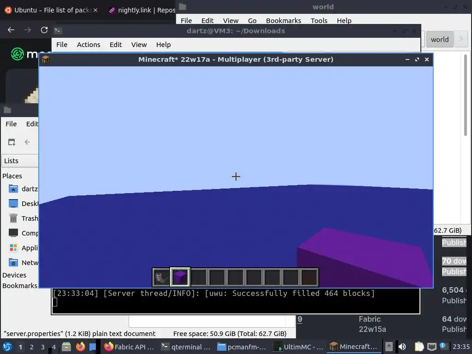Click the Minecraft taskbar button
Image resolution: width=472 pixels, height=354 pixels.
[x=353, y=347]
